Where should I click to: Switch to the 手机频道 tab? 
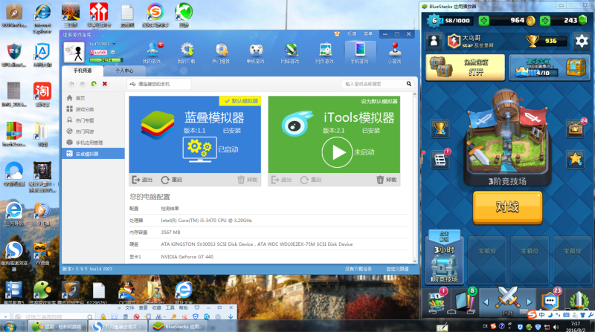[83, 71]
